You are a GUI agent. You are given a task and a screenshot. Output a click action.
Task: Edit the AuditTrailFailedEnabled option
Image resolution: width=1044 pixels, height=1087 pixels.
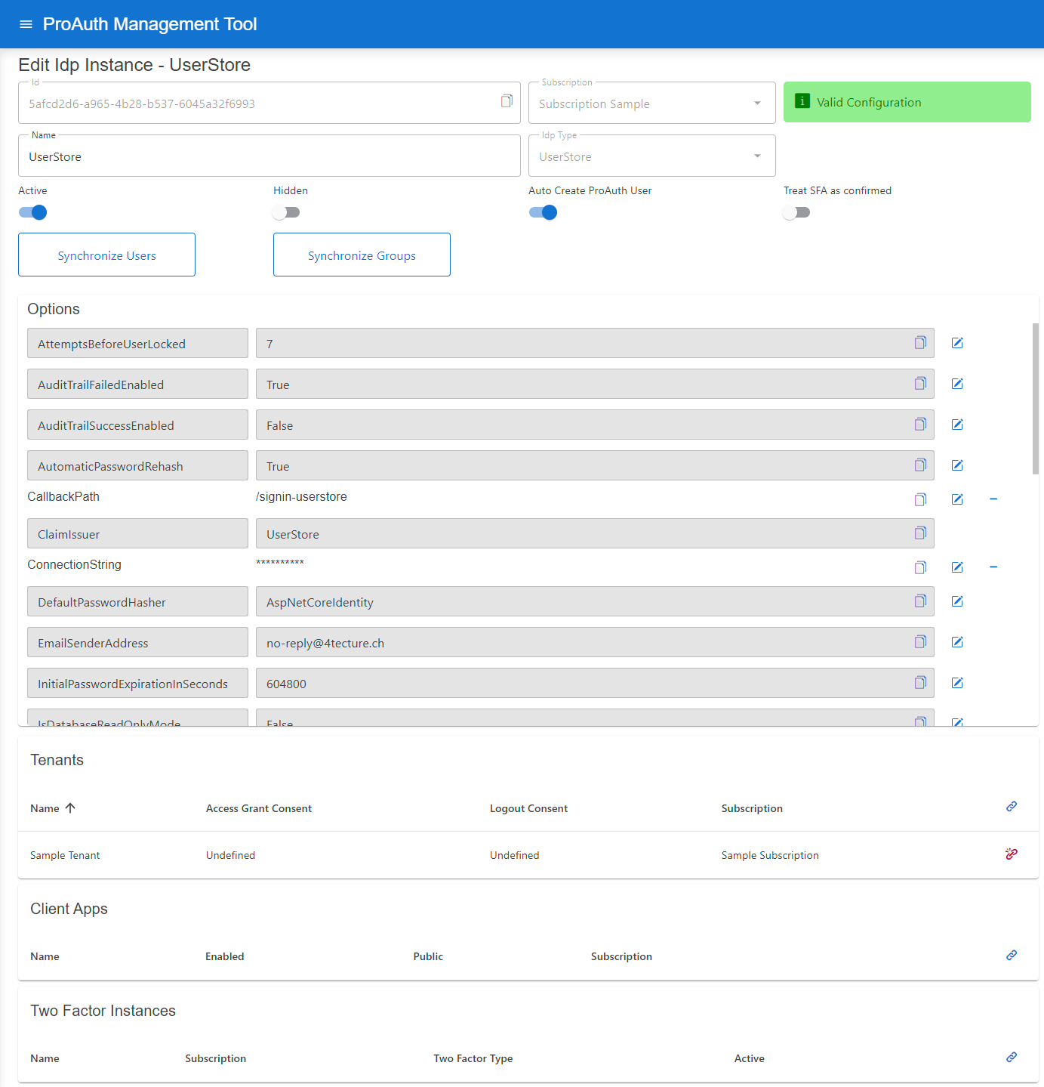point(957,384)
